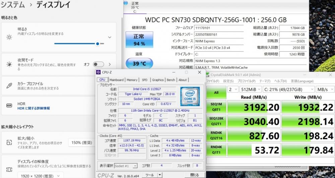Open the CPU-Z Socket #1 selection dropdown
335x178 pixels.
tap(126, 166)
